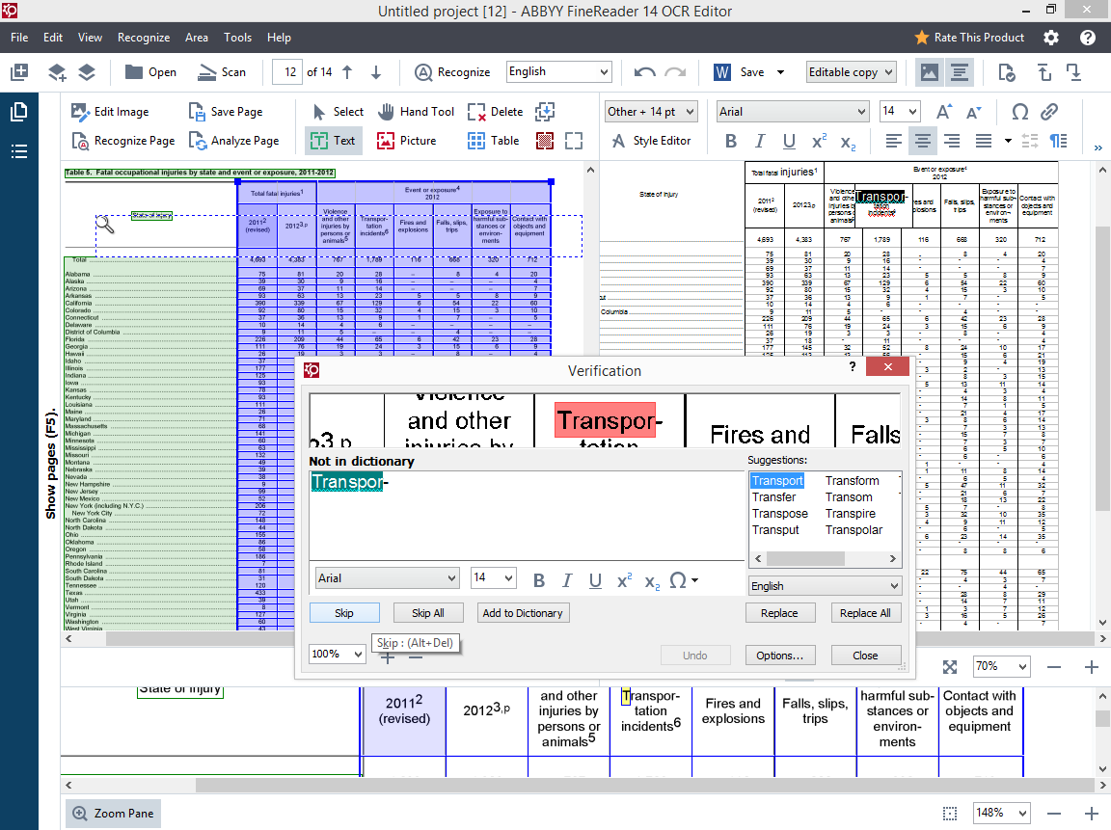Image resolution: width=1111 pixels, height=830 pixels.
Task: Click the list view icon in sidebar
Action: (x=19, y=150)
